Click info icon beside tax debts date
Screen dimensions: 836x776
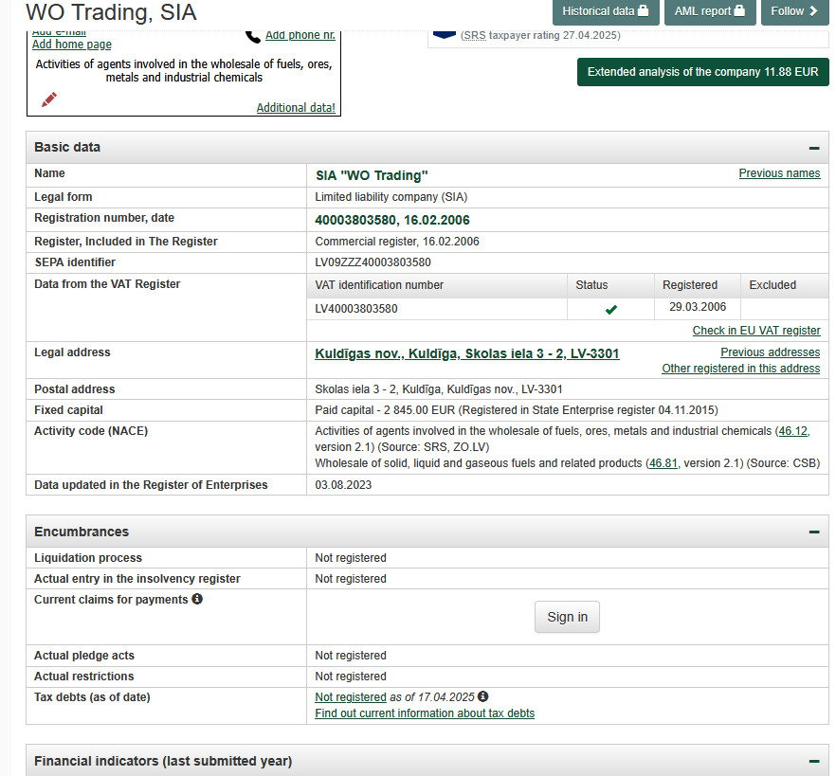[x=483, y=696]
